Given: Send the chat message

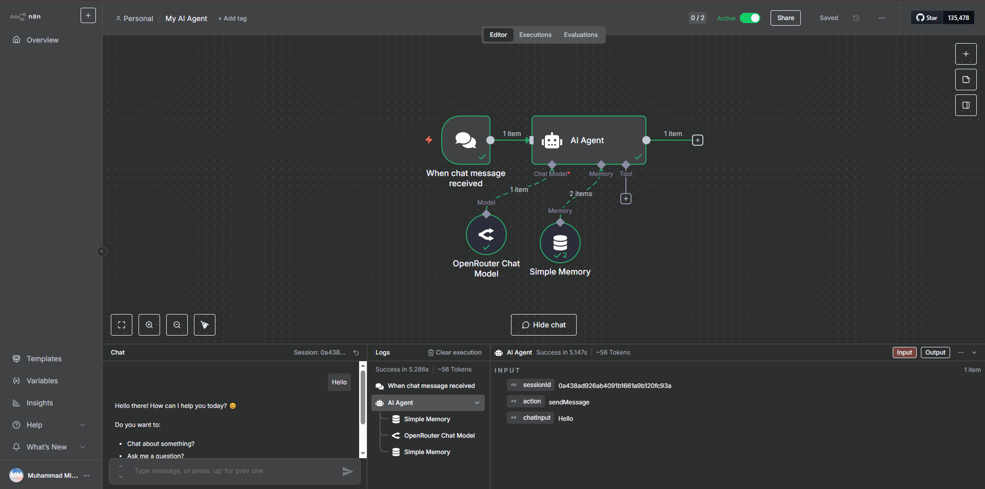Looking at the screenshot, I should click(x=347, y=471).
